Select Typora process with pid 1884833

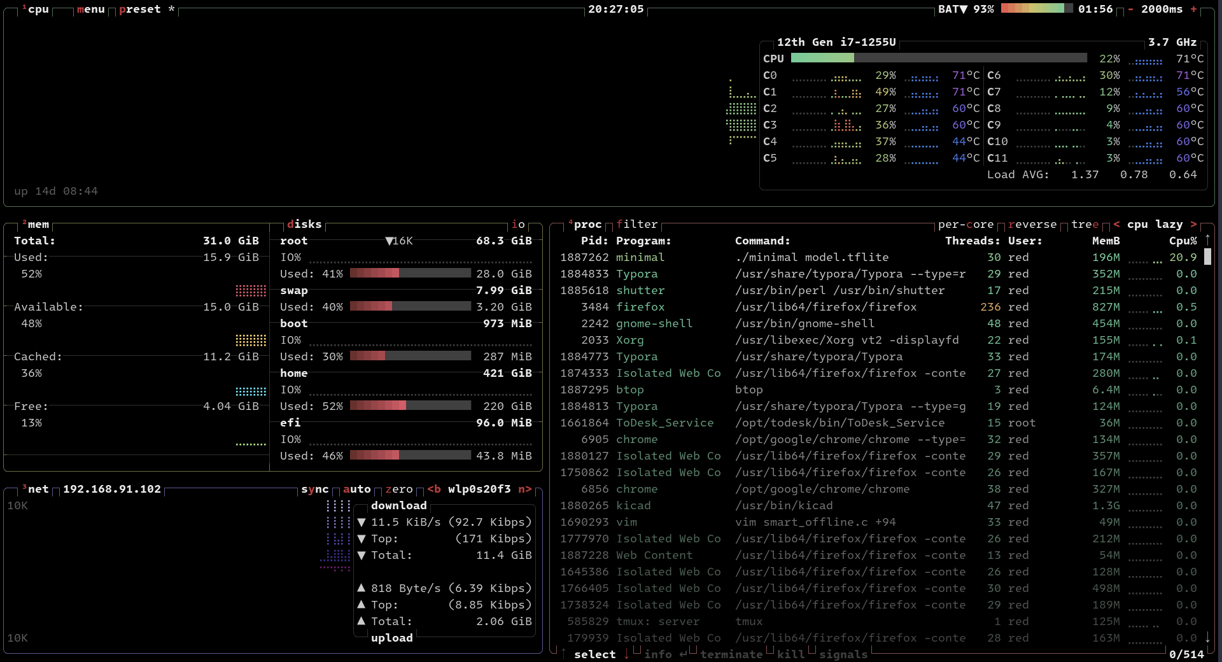(878, 274)
